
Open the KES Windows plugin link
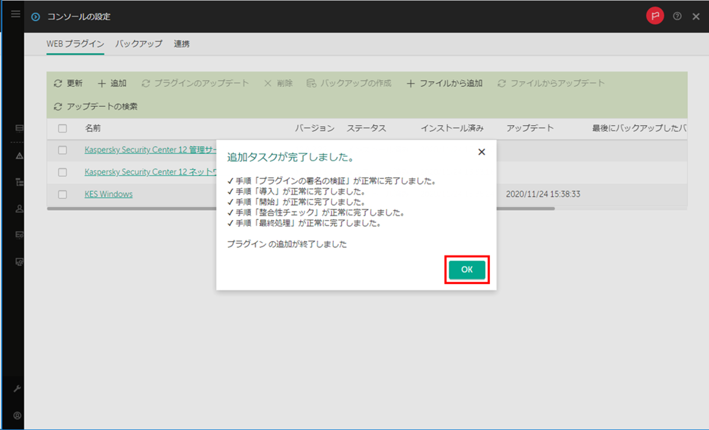[108, 194]
